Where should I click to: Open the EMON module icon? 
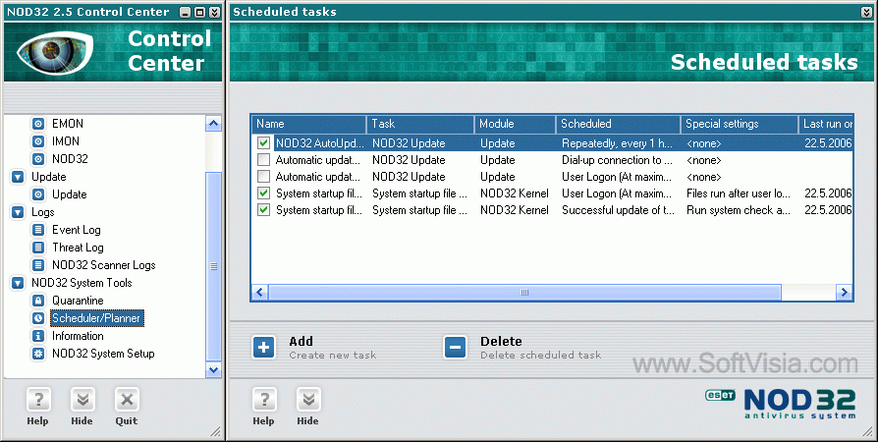[38, 124]
